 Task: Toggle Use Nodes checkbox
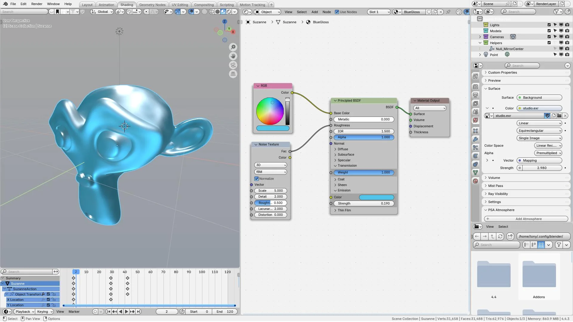pos(337,12)
